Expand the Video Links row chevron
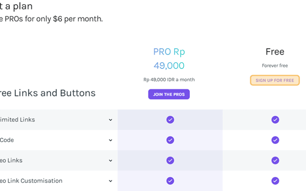306x191 pixels. (x=111, y=160)
